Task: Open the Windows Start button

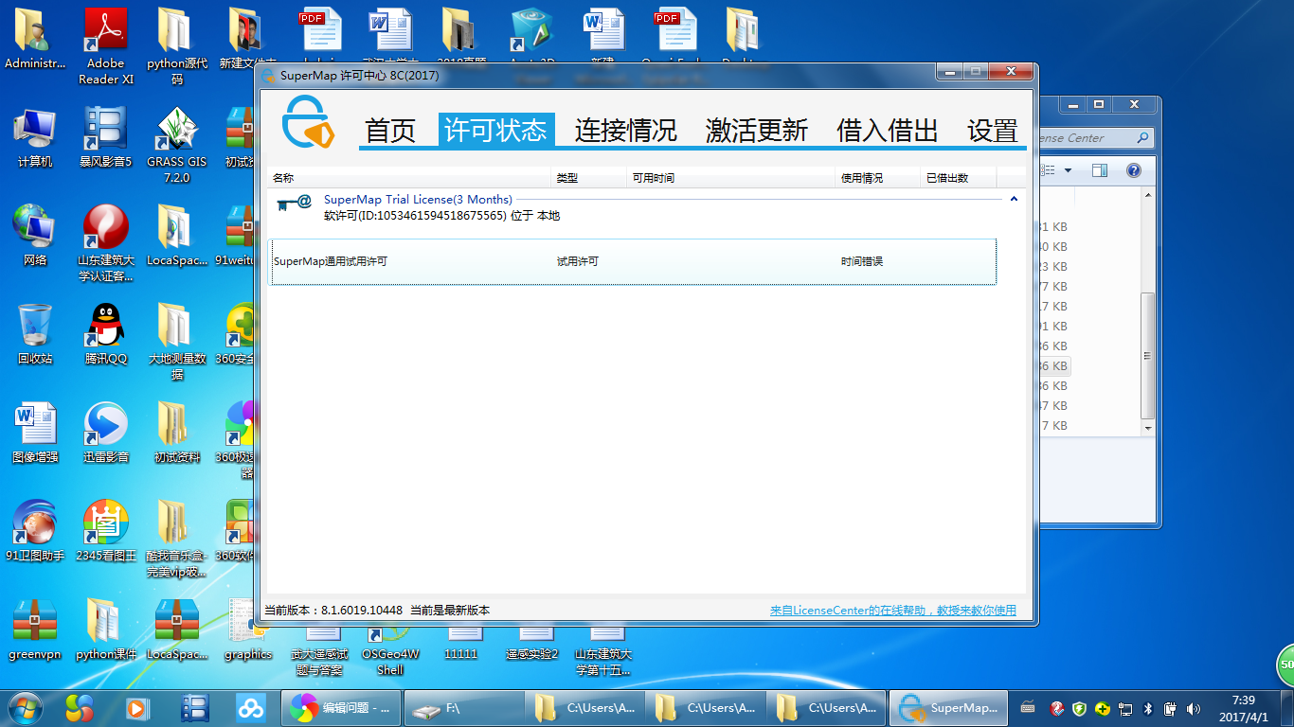Action: coord(26,707)
